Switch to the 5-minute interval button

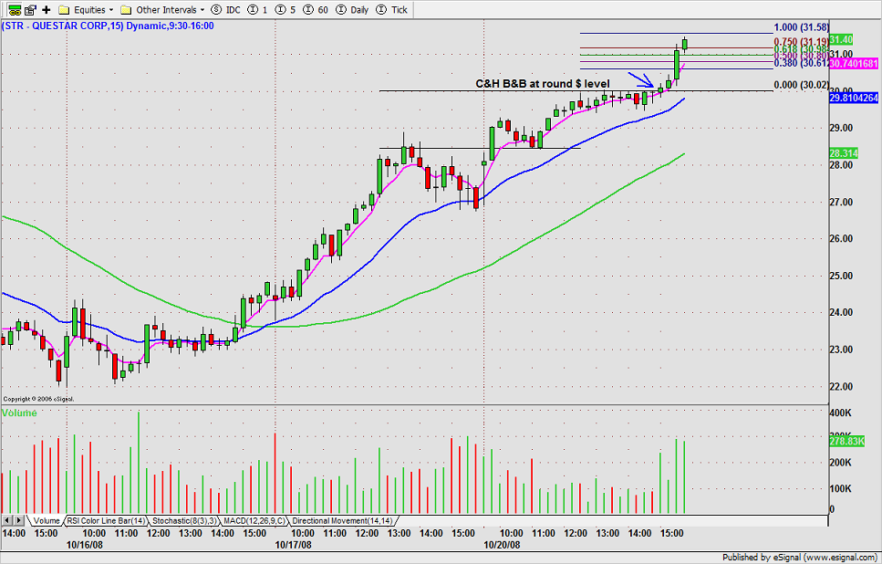point(285,9)
